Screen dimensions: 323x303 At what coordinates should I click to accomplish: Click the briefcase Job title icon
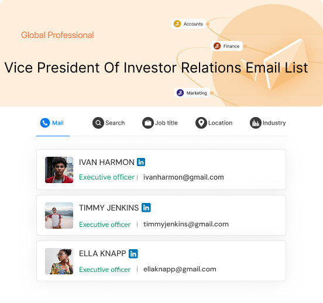[x=148, y=123]
